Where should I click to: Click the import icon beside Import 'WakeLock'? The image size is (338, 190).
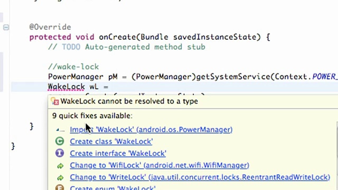(x=60, y=130)
